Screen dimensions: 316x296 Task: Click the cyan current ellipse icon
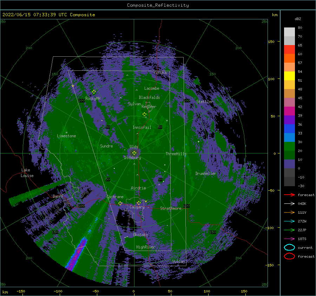click(x=289, y=247)
